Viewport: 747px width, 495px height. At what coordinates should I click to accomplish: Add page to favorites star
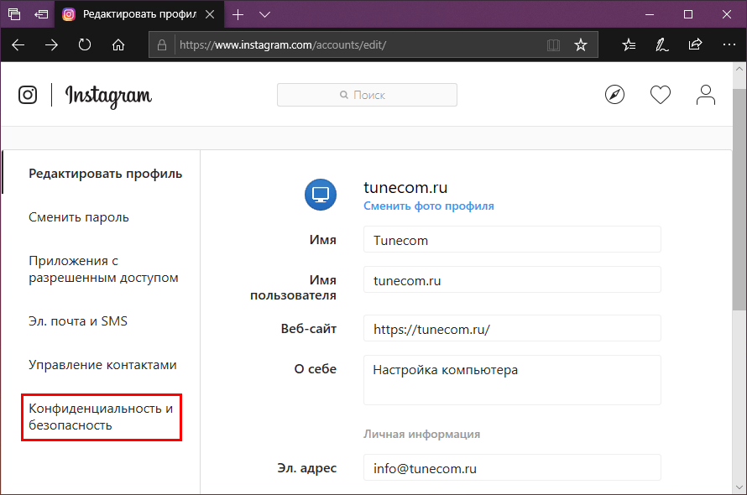580,44
